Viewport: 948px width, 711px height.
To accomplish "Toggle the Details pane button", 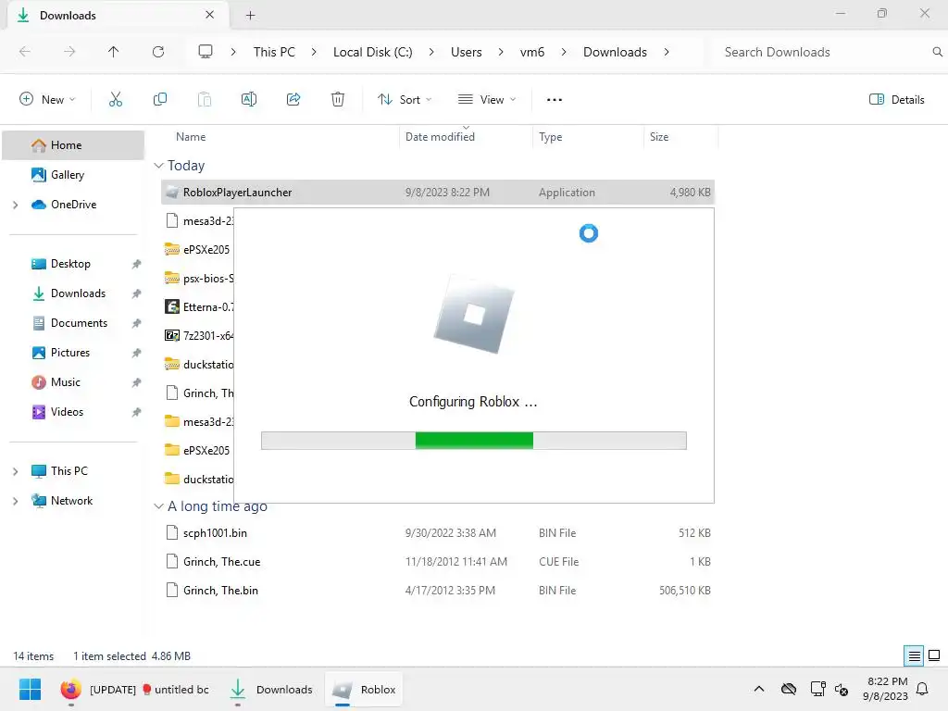I will pyautogui.click(x=896, y=100).
